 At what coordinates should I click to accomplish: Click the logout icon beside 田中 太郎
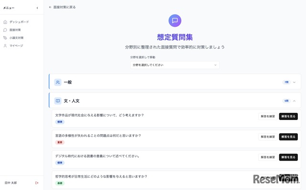tap(37, 183)
